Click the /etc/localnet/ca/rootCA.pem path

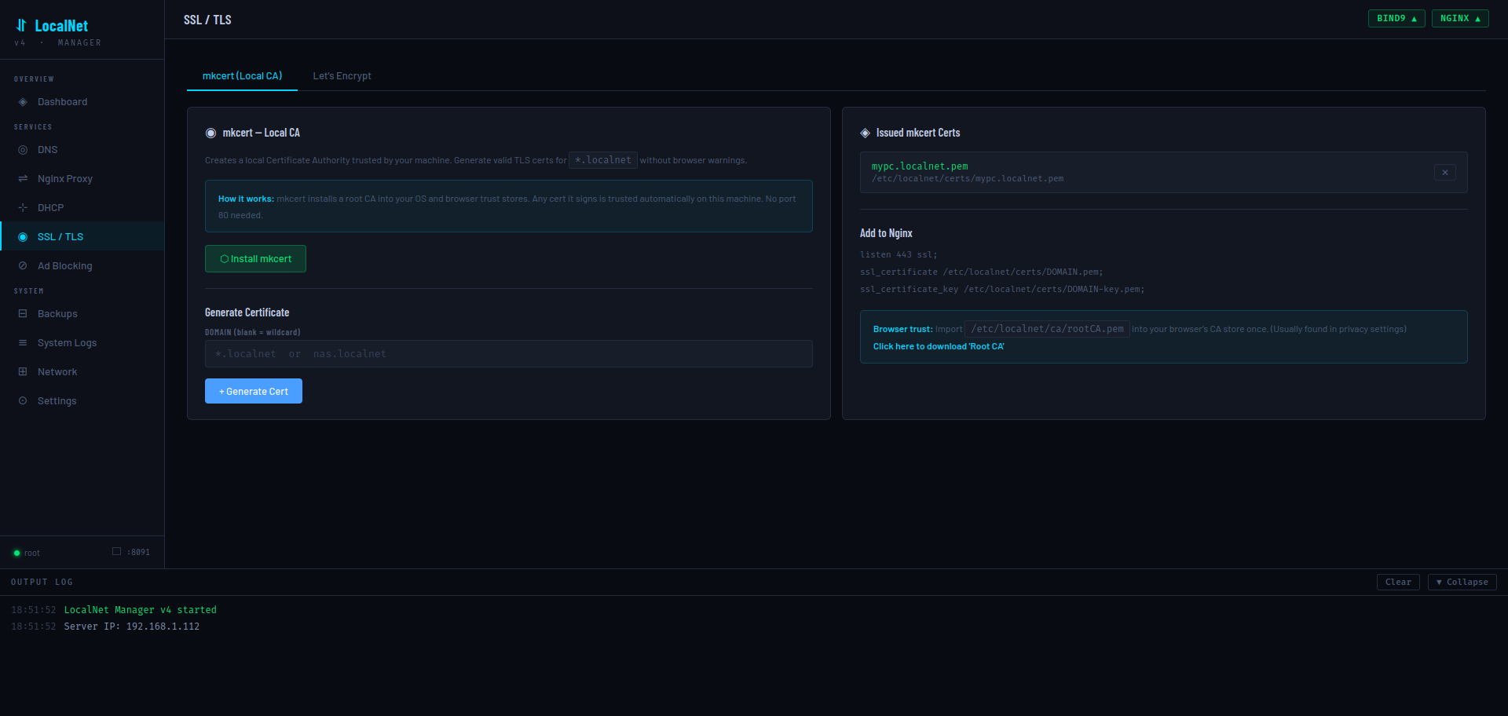pyautogui.click(x=1047, y=329)
